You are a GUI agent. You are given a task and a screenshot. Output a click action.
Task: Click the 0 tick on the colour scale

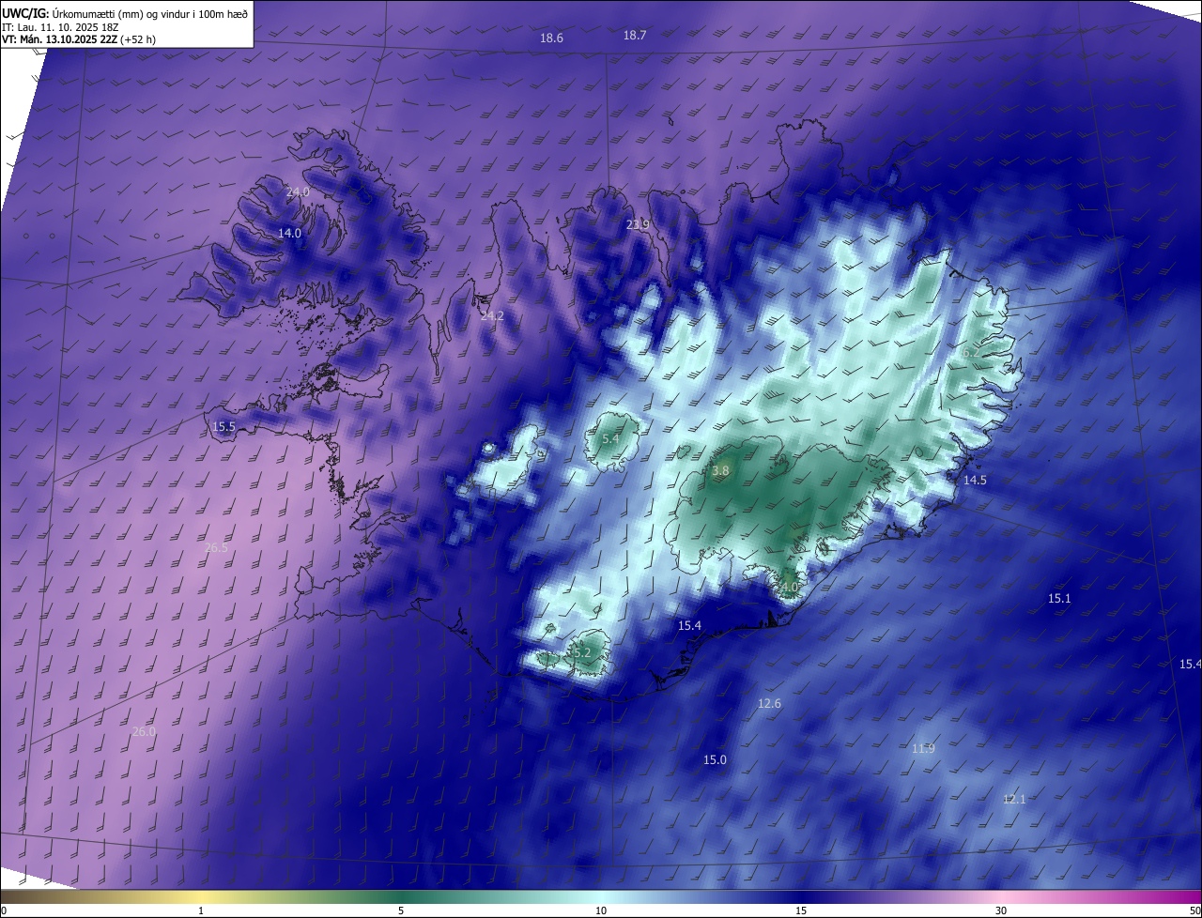(4, 910)
